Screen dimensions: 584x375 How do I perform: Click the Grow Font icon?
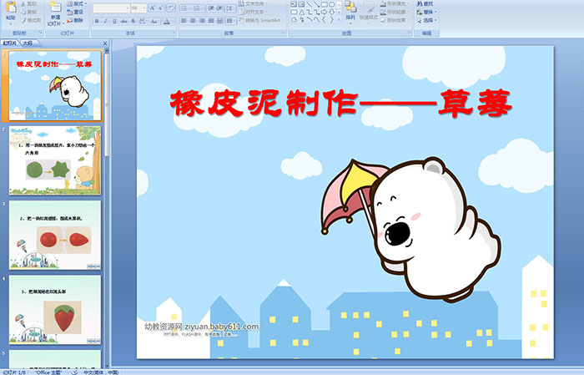tap(153, 8)
